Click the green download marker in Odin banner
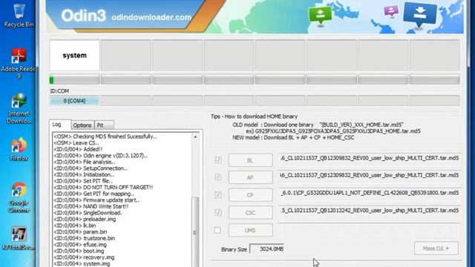 tap(320, 16)
